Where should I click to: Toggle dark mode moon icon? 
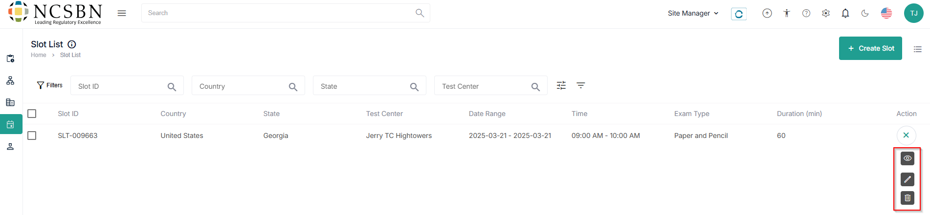point(865,14)
